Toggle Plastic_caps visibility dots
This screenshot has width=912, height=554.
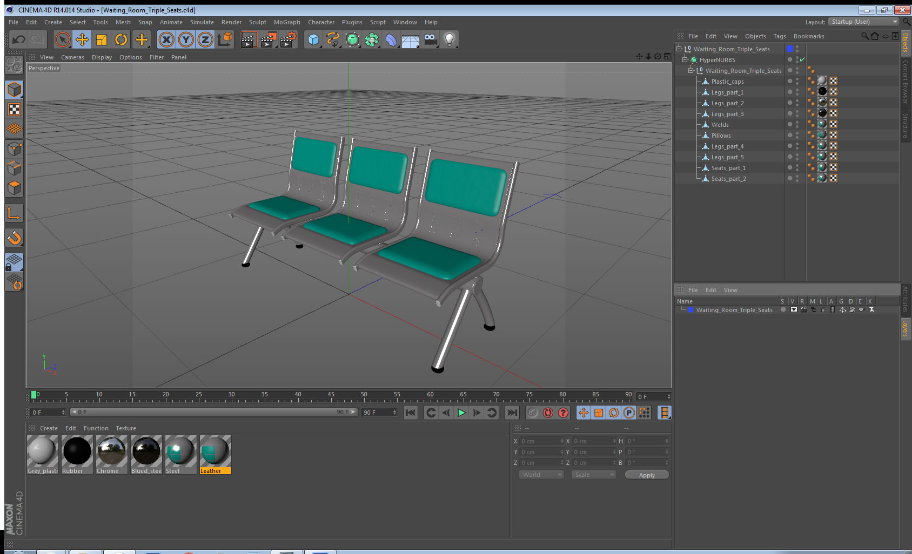click(x=797, y=81)
